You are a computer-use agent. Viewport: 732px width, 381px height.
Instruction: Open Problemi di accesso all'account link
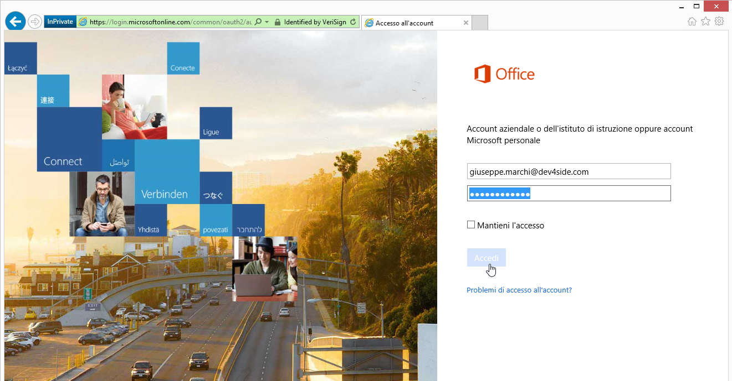pyautogui.click(x=519, y=290)
